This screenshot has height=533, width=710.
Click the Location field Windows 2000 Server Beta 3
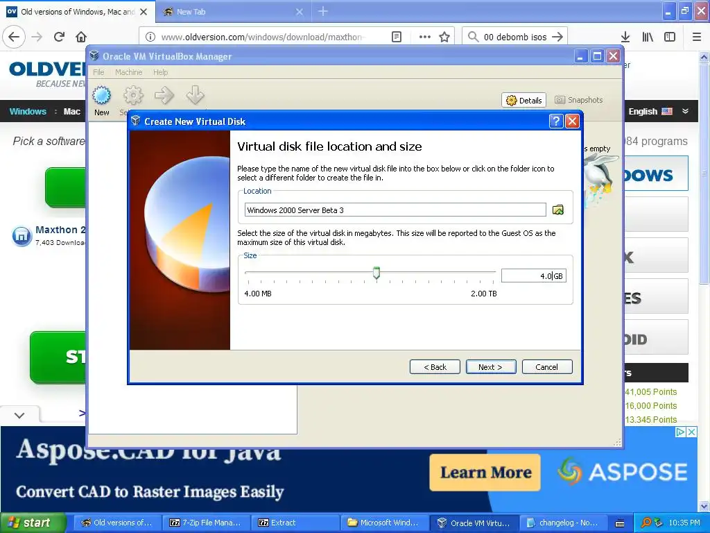click(x=395, y=210)
